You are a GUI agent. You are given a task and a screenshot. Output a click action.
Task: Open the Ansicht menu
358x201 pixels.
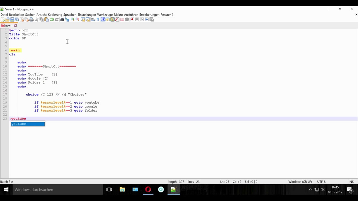pyautogui.click(x=41, y=15)
